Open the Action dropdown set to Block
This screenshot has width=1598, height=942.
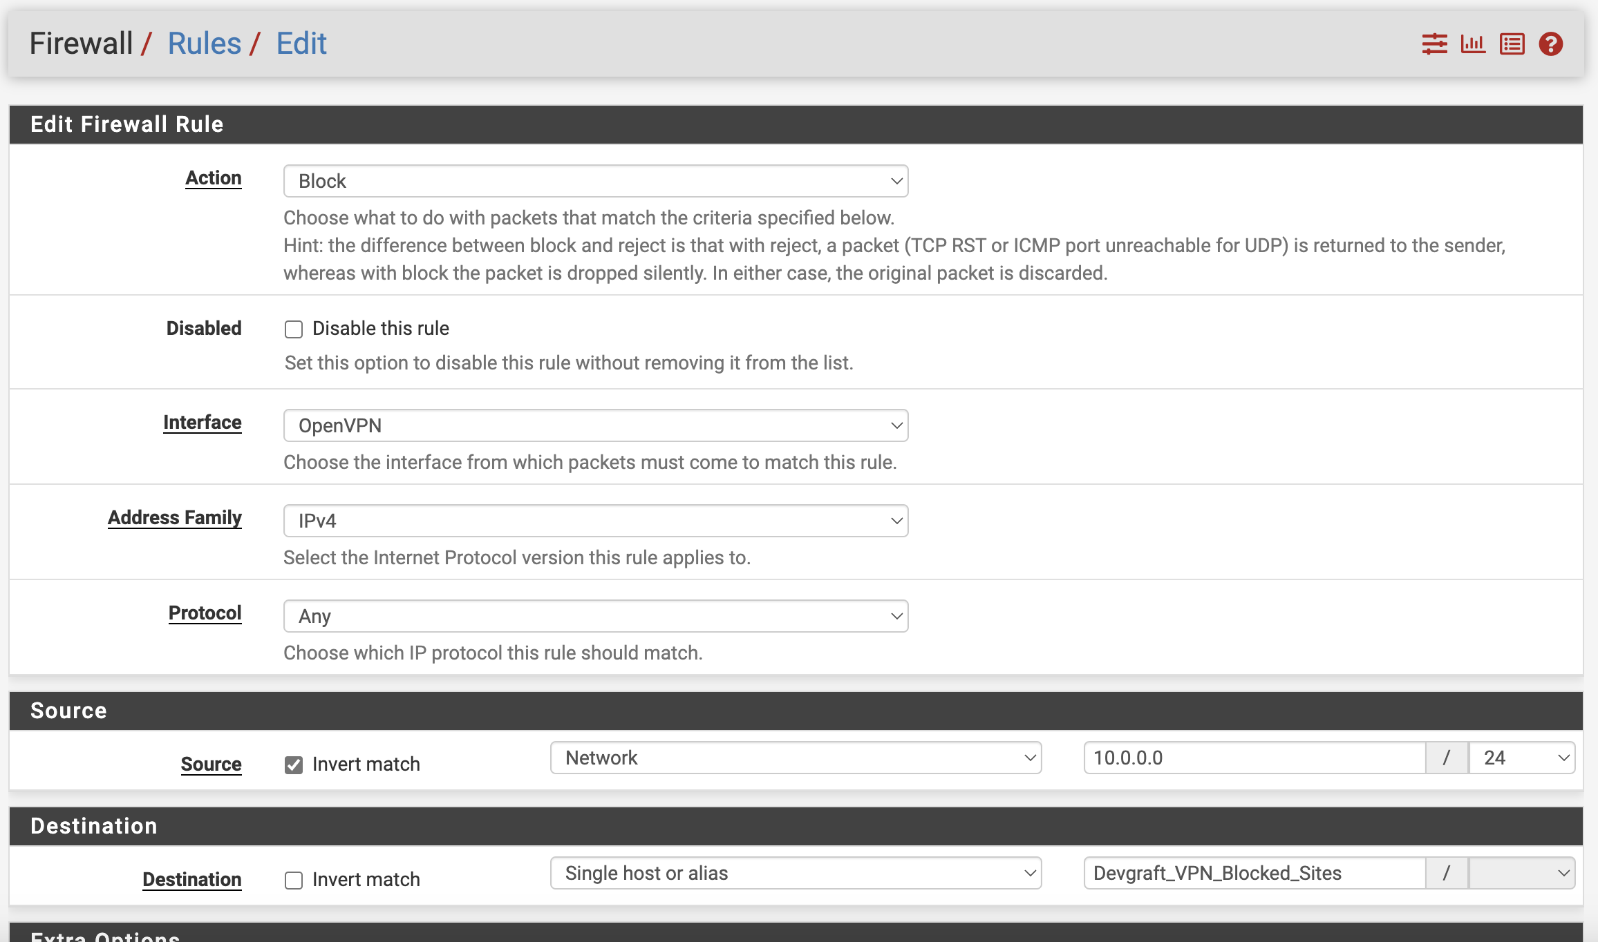coord(595,181)
